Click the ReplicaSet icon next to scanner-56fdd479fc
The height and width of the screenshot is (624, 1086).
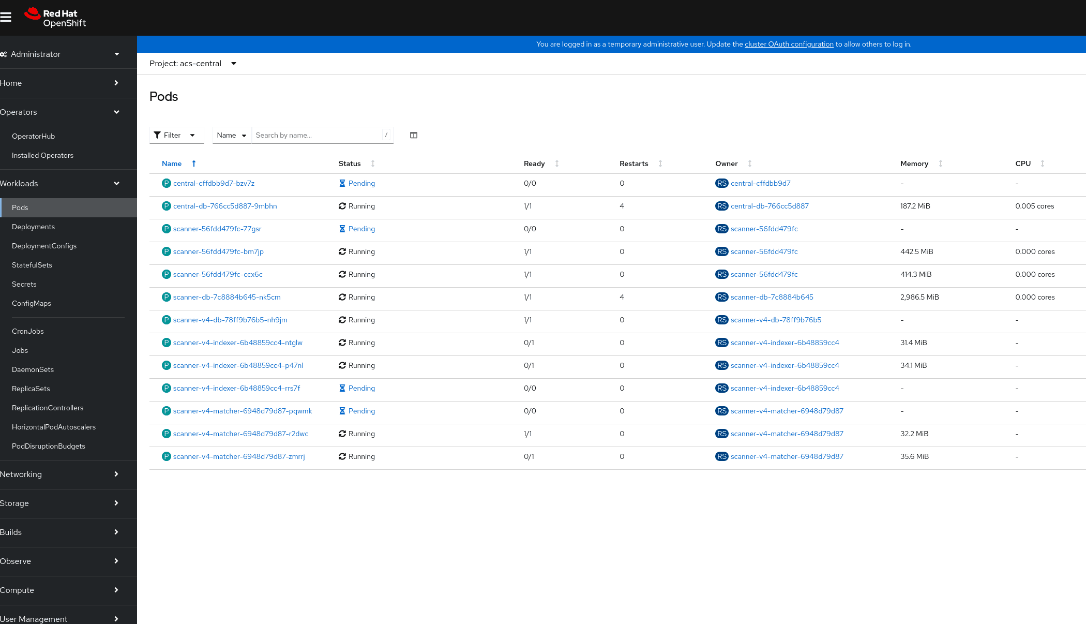click(721, 228)
